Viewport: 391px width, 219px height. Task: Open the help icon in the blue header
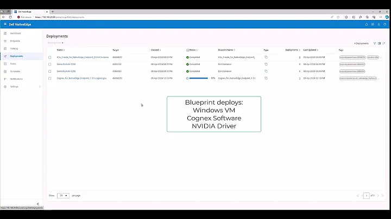(x=385, y=24)
